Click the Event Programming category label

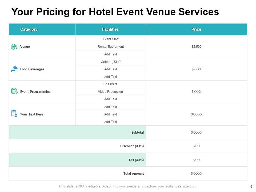pos(35,92)
